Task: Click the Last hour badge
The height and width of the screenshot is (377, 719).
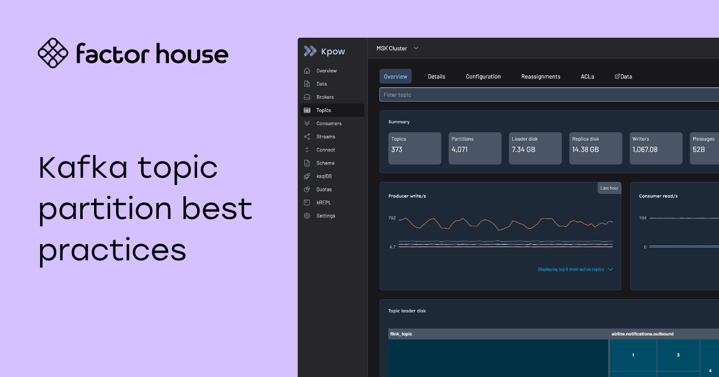Action: tap(609, 188)
